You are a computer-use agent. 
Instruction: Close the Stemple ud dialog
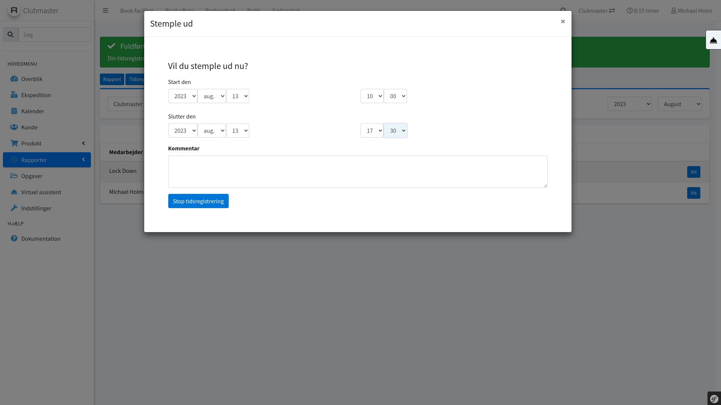pos(563,21)
